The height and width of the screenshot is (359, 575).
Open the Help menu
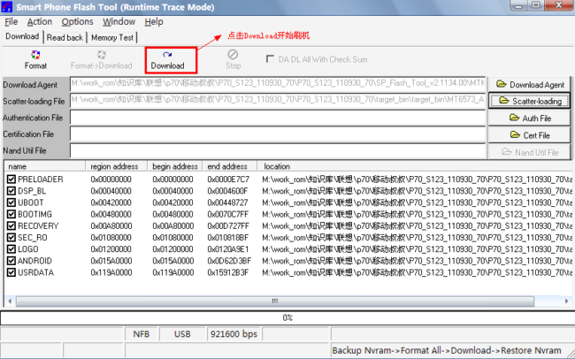point(154,21)
